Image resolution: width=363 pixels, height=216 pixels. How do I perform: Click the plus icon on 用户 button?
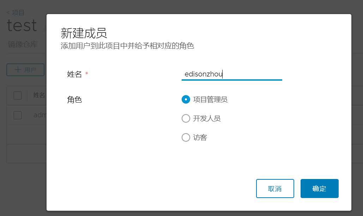tap(17, 70)
